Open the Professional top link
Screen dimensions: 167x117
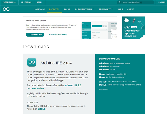9,2
